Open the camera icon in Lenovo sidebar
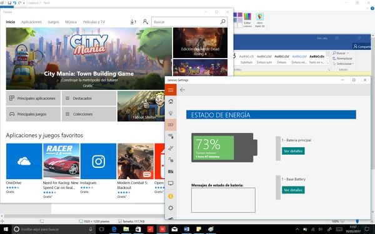This screenshot has height=234, width=375. [171, 172]
